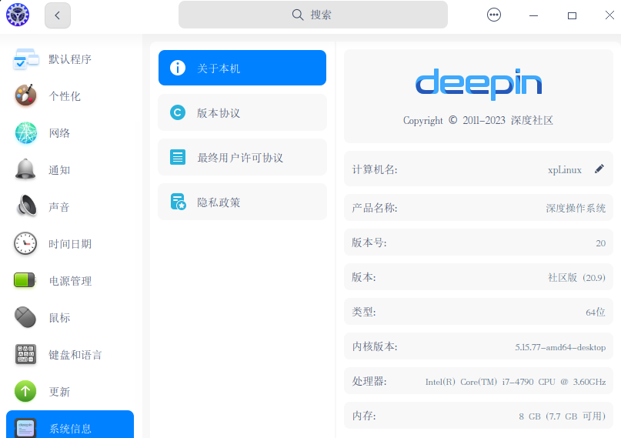Viewport: 621px width, 438px height.
Task: Open 个性化 personalization settings
Action: tap(70, 96)
